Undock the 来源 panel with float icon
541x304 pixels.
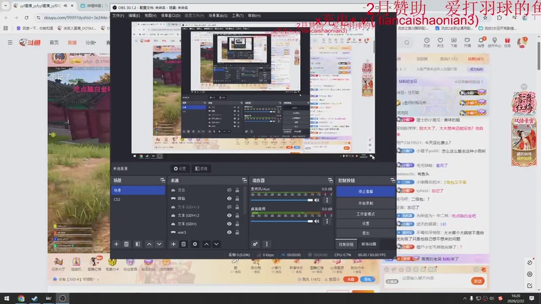click(x=244, y=180)
